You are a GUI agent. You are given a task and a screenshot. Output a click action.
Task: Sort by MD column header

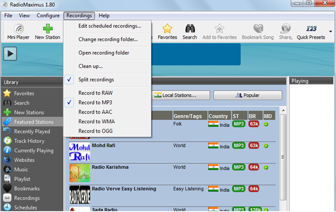coord(269,116)
